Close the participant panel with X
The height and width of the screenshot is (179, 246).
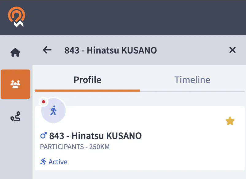[233, 50]
